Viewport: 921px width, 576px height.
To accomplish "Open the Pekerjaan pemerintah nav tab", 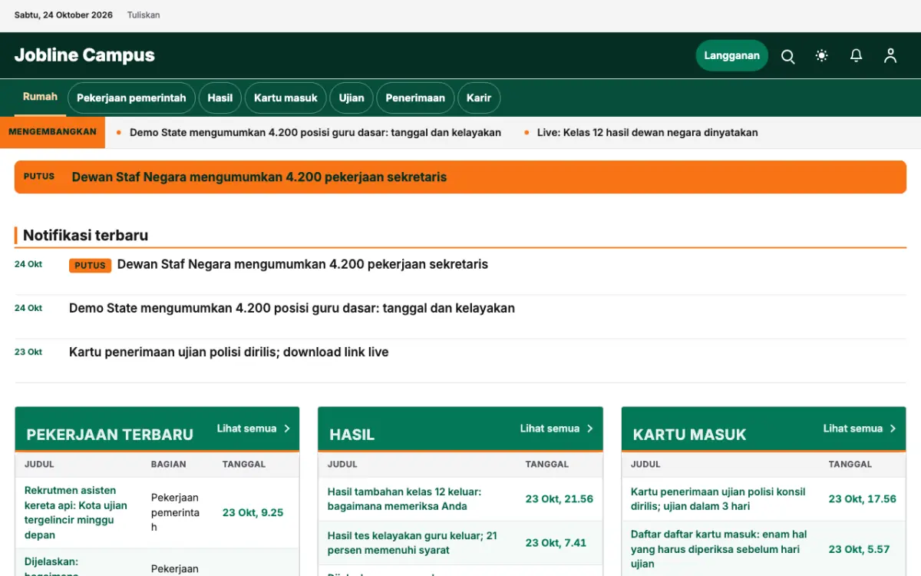I will click(x=131, y=98).
